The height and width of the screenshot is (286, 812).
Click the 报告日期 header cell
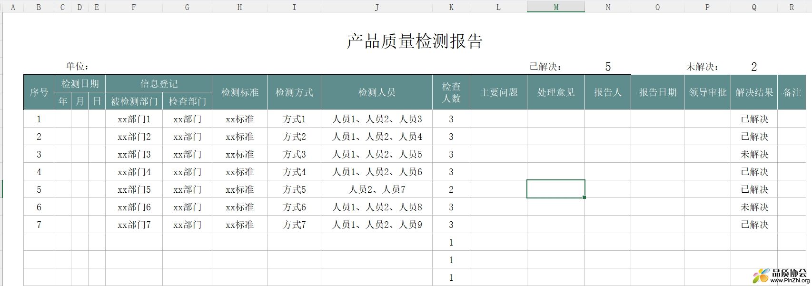click(x=657, y=92)
